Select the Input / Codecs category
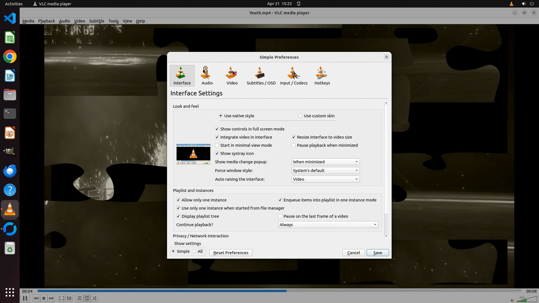Viewport: 539px width, 303px height. (294, 76)
